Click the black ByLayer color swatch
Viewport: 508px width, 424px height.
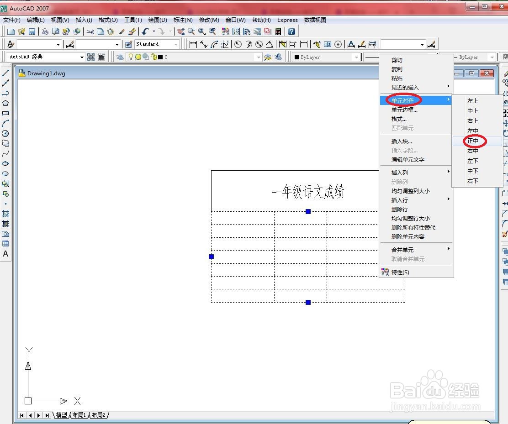297,58
